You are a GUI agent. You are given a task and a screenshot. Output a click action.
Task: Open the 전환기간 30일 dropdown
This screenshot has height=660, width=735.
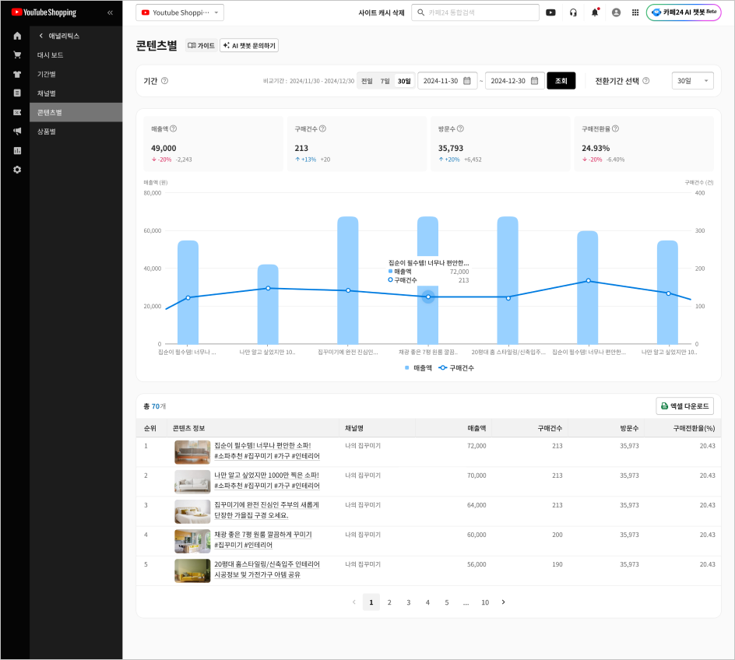(x=692, y=81)
